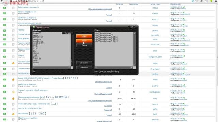Sort forum by Обновления column header

(x=175, y=4)
